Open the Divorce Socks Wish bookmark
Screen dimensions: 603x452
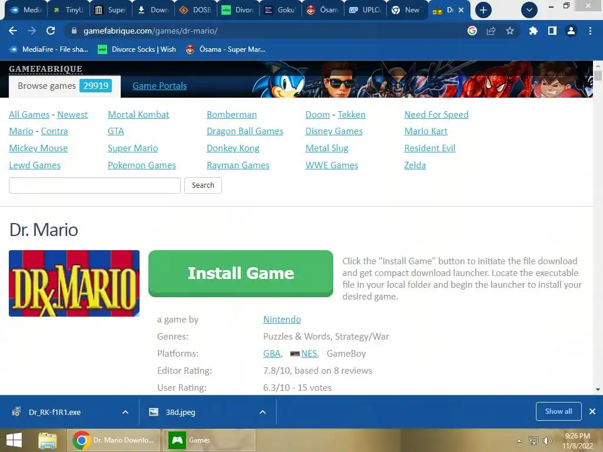[x=137, y=49]
